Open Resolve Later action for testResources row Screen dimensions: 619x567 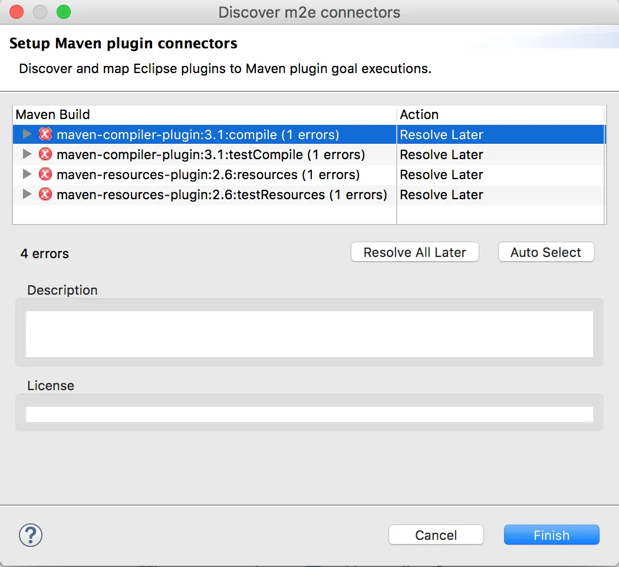click(x=442, y=195)
